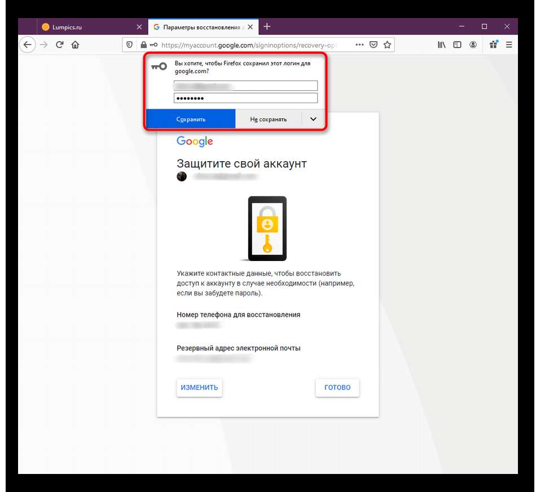Click the ИЗМЕНИТЬ button

point(199,388)
